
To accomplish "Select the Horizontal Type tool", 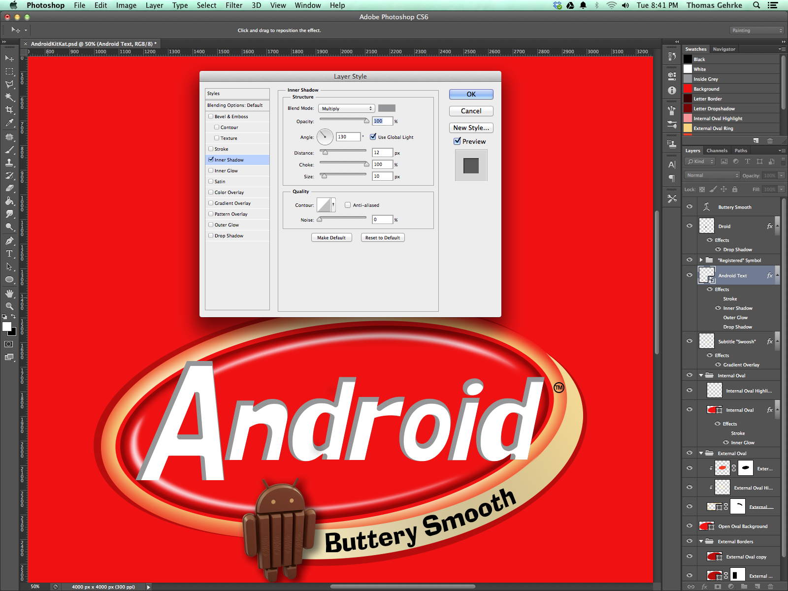I will click(x=9, y=254).
